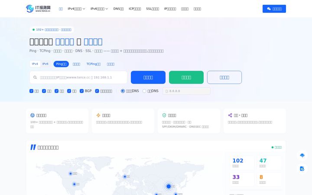
Task: Click the Ping · TCPing · DNS · SSL subtitle
Action: tap(97, 51)
